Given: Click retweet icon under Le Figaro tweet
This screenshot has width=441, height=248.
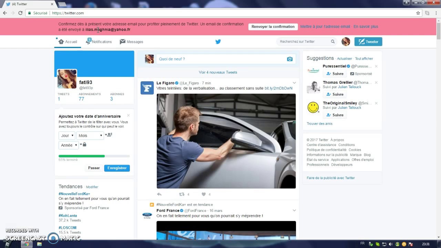Looking at the screenshot, I should tap(182, 194).
